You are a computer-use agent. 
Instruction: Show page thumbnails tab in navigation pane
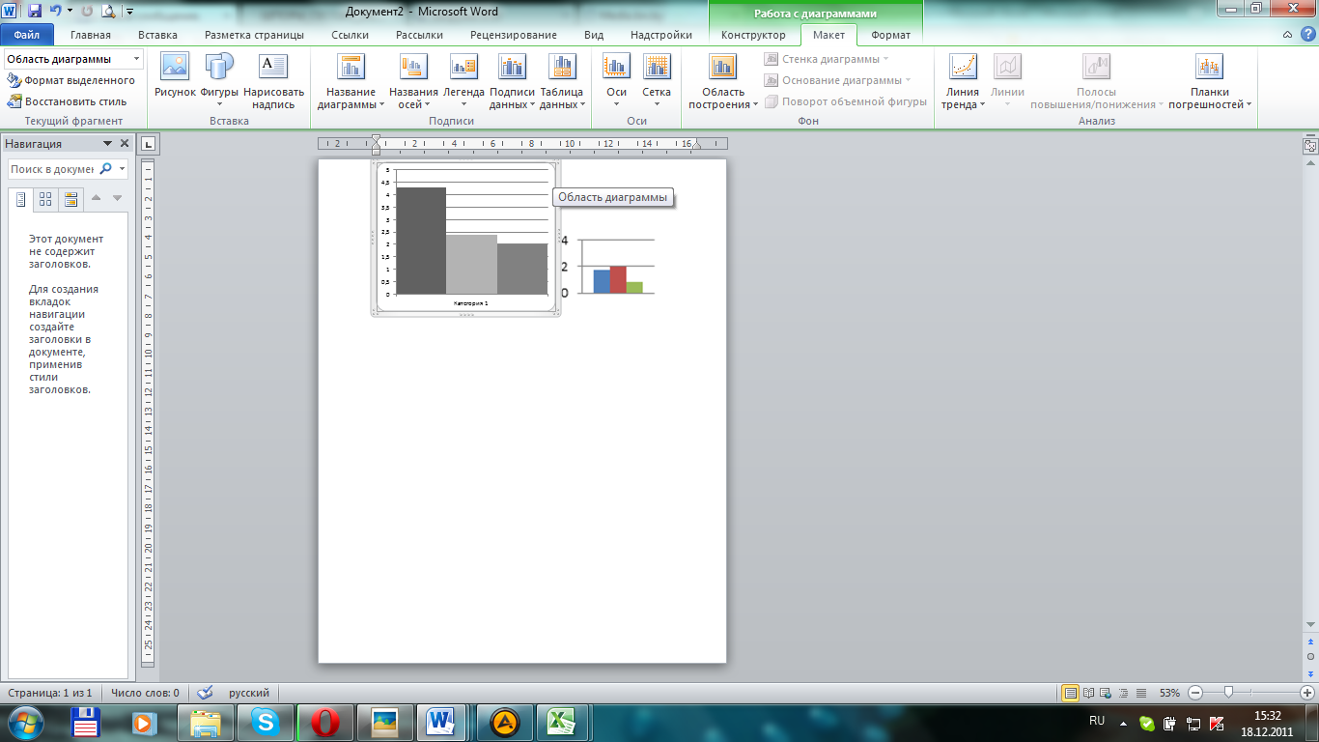point(45,199)
